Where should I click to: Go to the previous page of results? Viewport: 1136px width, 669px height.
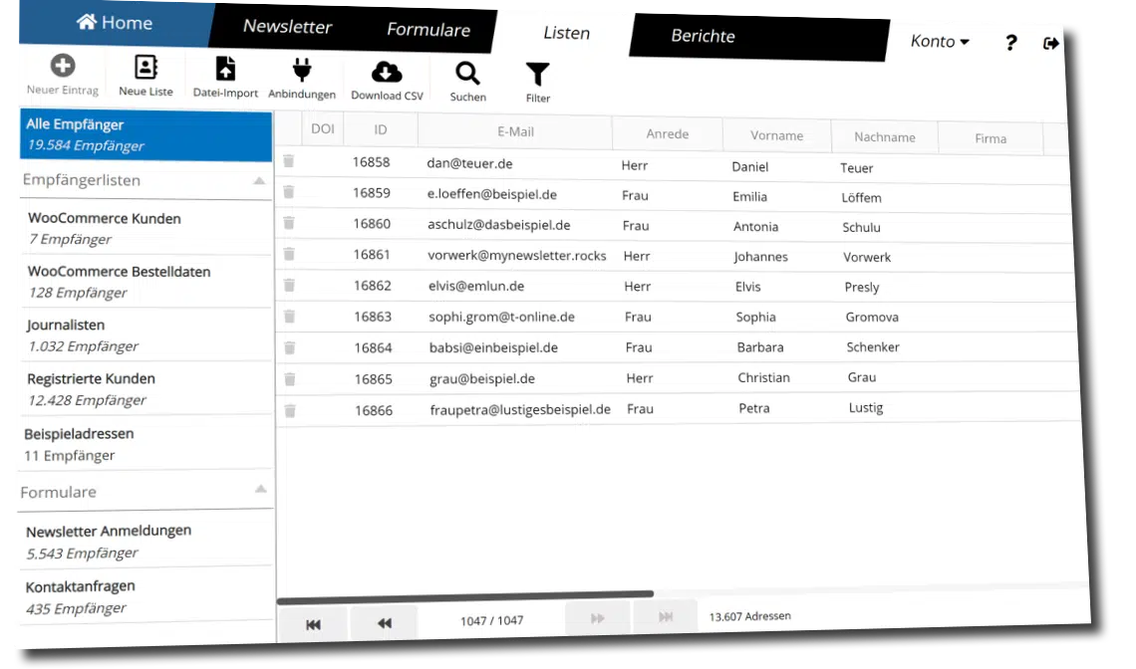click(x=384, y=622)
